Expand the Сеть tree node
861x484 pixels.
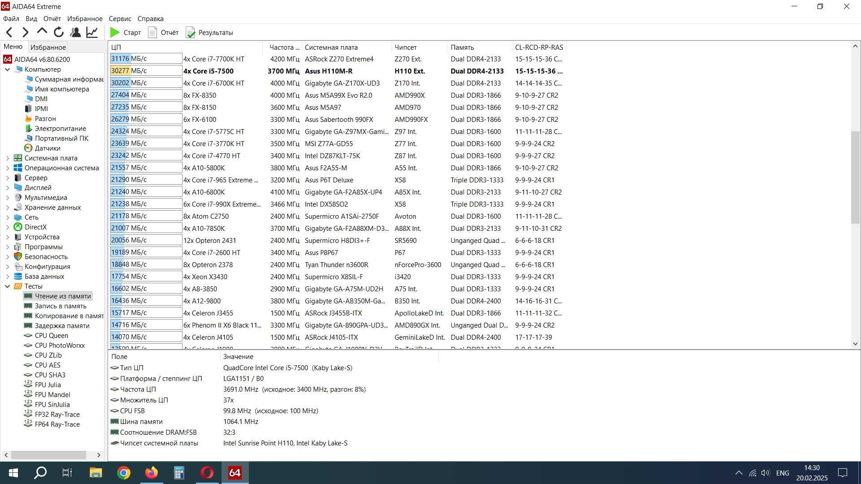[x=7, y=217]
